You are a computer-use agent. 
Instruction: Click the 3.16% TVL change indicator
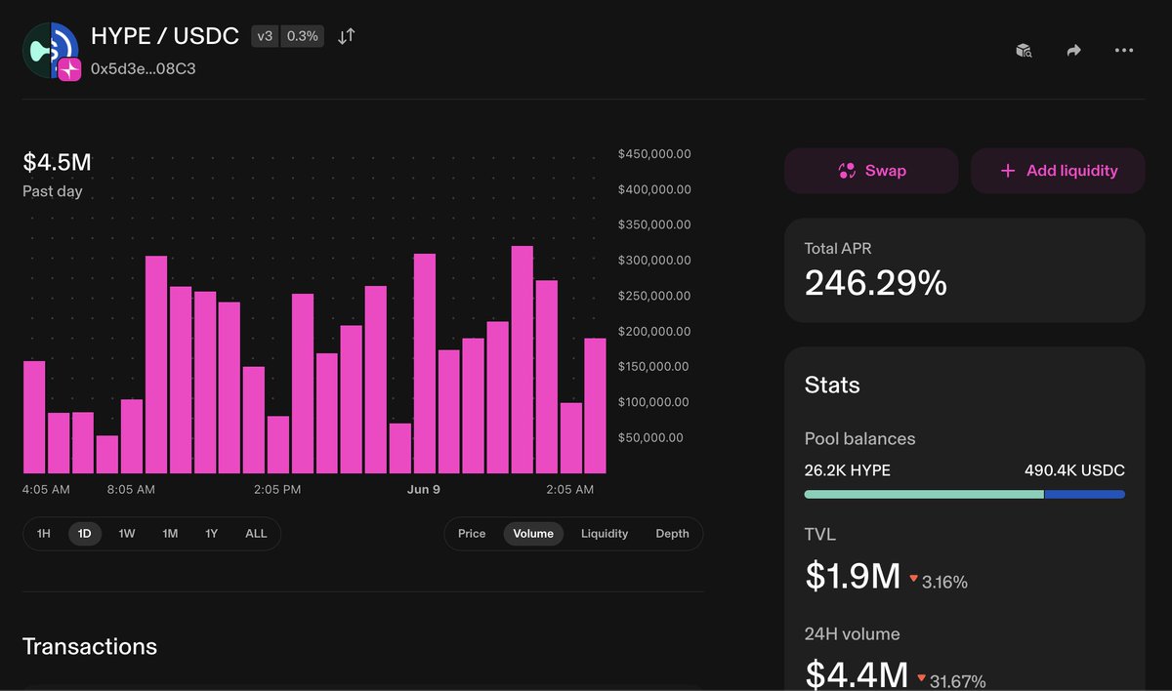pos(939,582)
